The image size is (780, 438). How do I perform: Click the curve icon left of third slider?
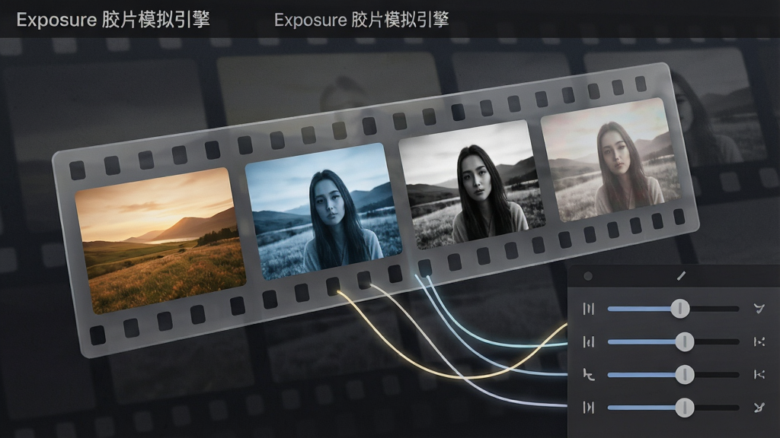coord(589,374)
